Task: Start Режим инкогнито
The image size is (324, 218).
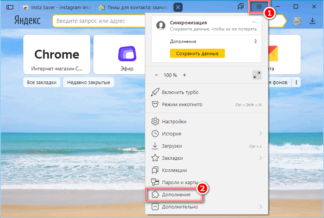Action: (x=182, y=104)
